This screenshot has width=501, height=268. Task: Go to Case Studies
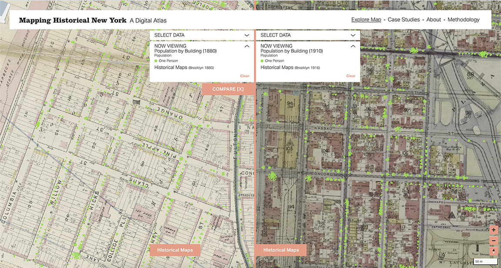coord(404,20)
